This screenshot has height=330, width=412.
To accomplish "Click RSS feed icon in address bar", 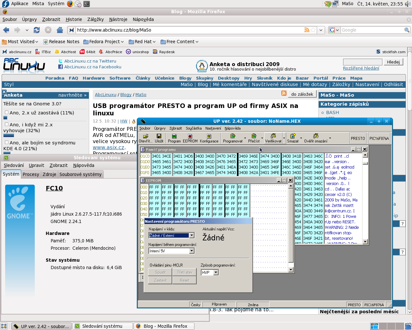I will tap(307, 30).
